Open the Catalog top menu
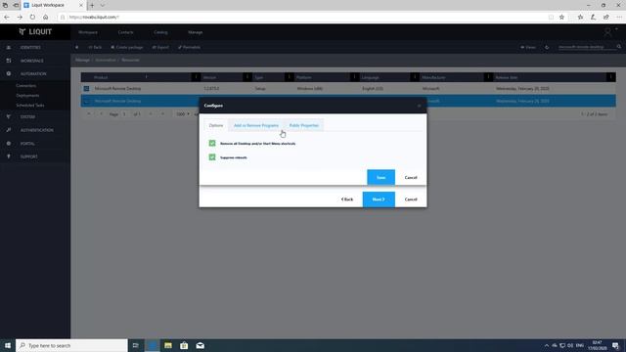Screen dimensions: 626x352 click(x=160, y=32)
